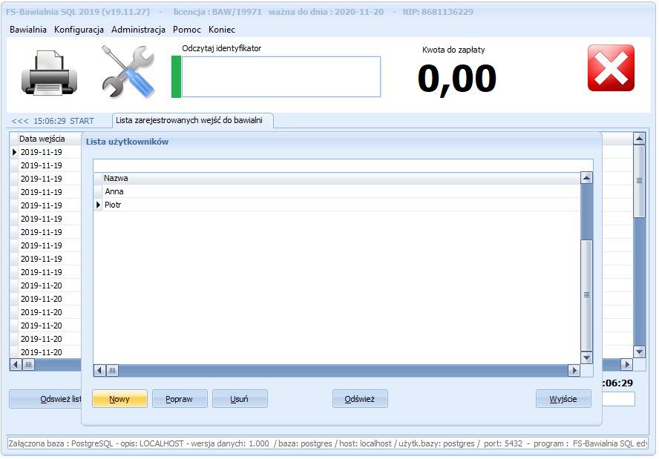Image resolution: width=659 pixels, height=459 pixels.
Task: Click the Wyjście button
Action: pyautogui.click(x=563, y=399)
